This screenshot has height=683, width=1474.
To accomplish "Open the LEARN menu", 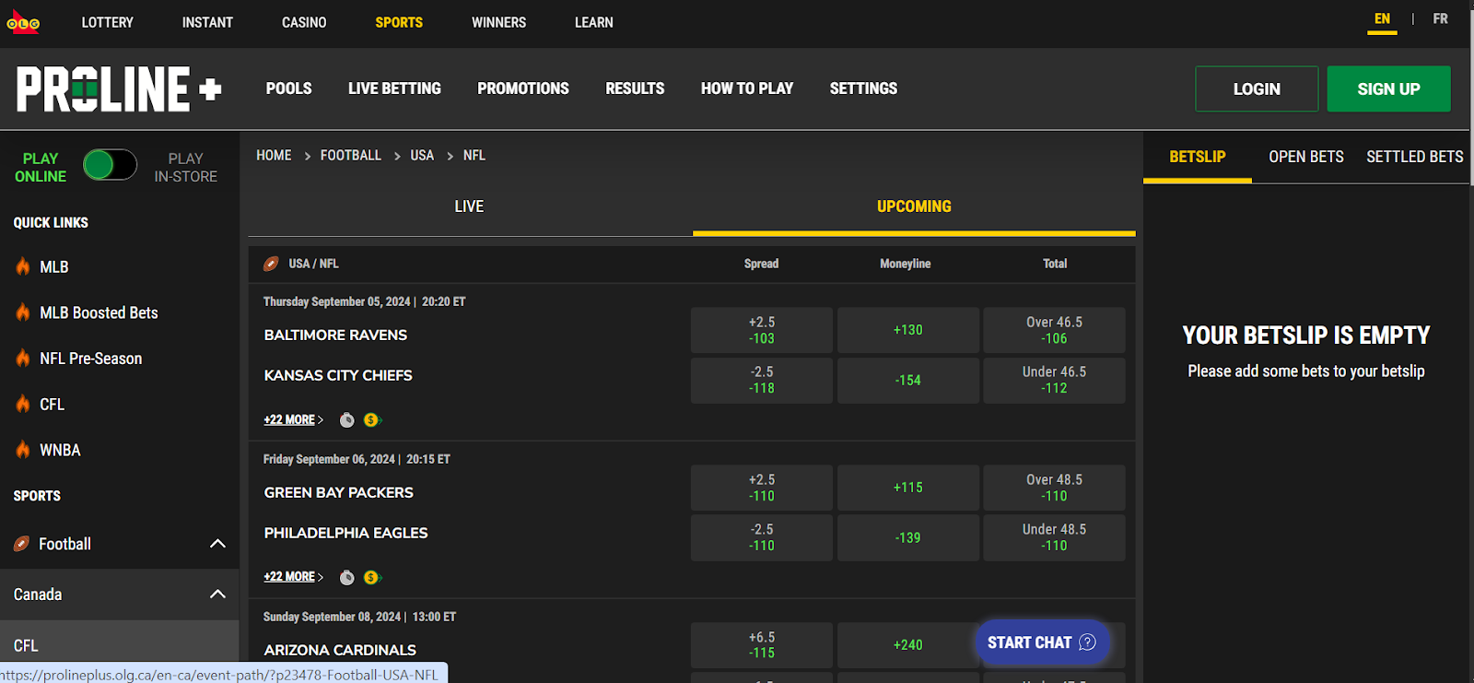I will 593,22.
